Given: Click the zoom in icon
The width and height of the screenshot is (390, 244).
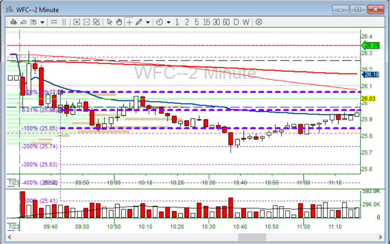Looking at the screenshot, I should pyautogui.click(x=76, y=22).
